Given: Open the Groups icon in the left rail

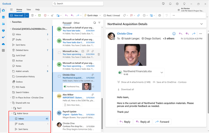Looking at the screenshot, I should [x=3, y=31].
